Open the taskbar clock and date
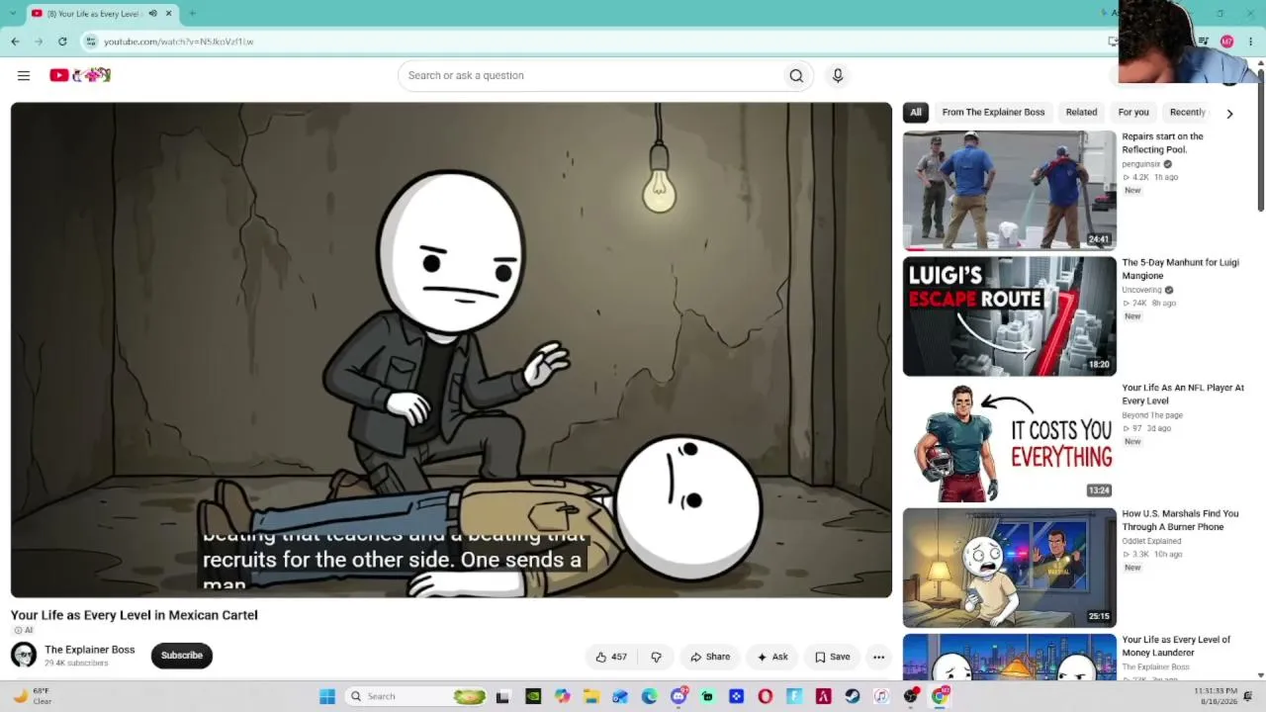The image size is (1266, 712). click(x=1215, y=696)
